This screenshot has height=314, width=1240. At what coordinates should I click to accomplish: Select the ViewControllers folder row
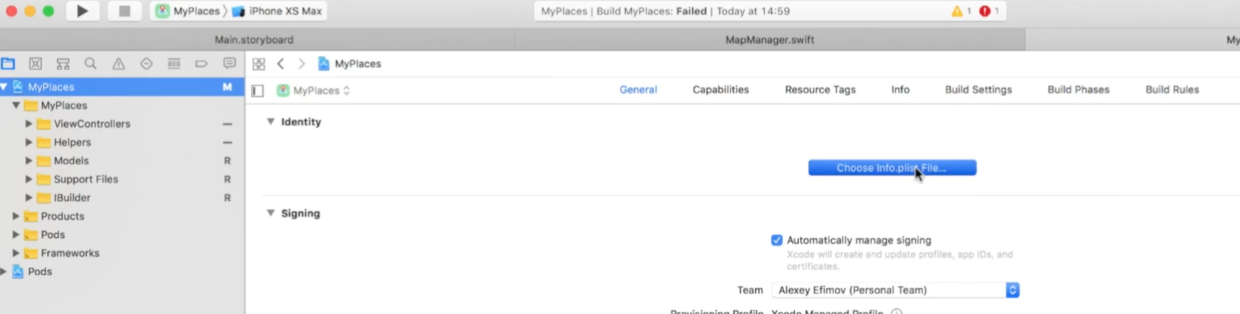pyautogui.click(x=122, y=124)
